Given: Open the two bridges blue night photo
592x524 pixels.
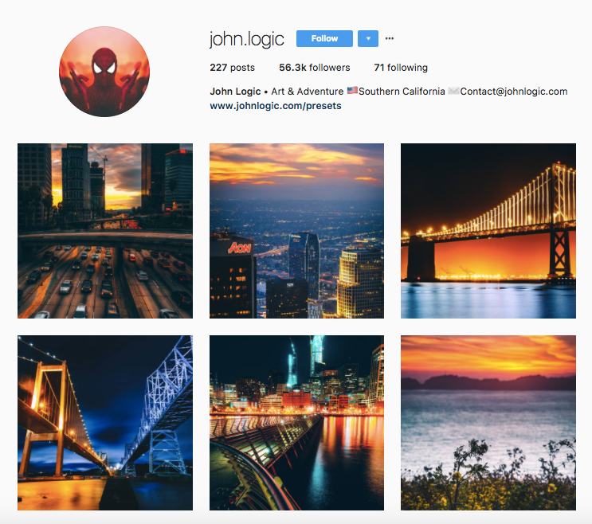Looking at the screenshot, I should (105, 423).
